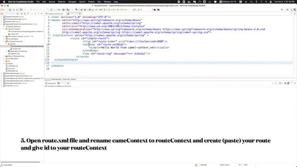Open the Run menu
This screenshot has height=167, width=297.
(99, 2)
